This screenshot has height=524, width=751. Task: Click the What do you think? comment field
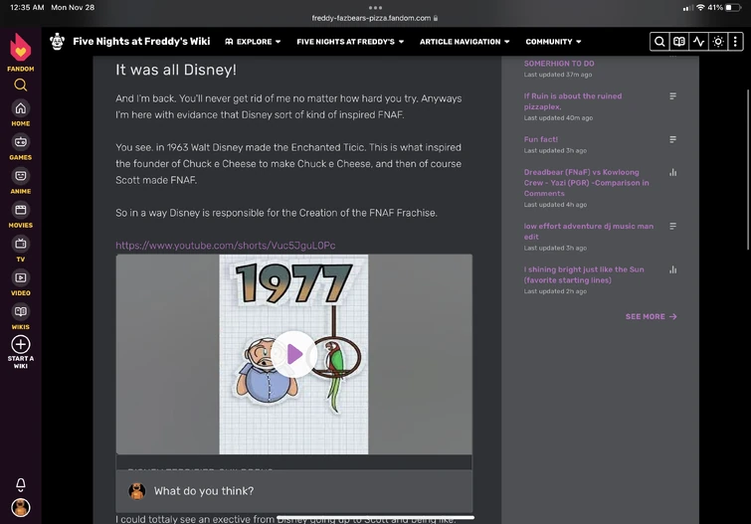pos(294,491)
